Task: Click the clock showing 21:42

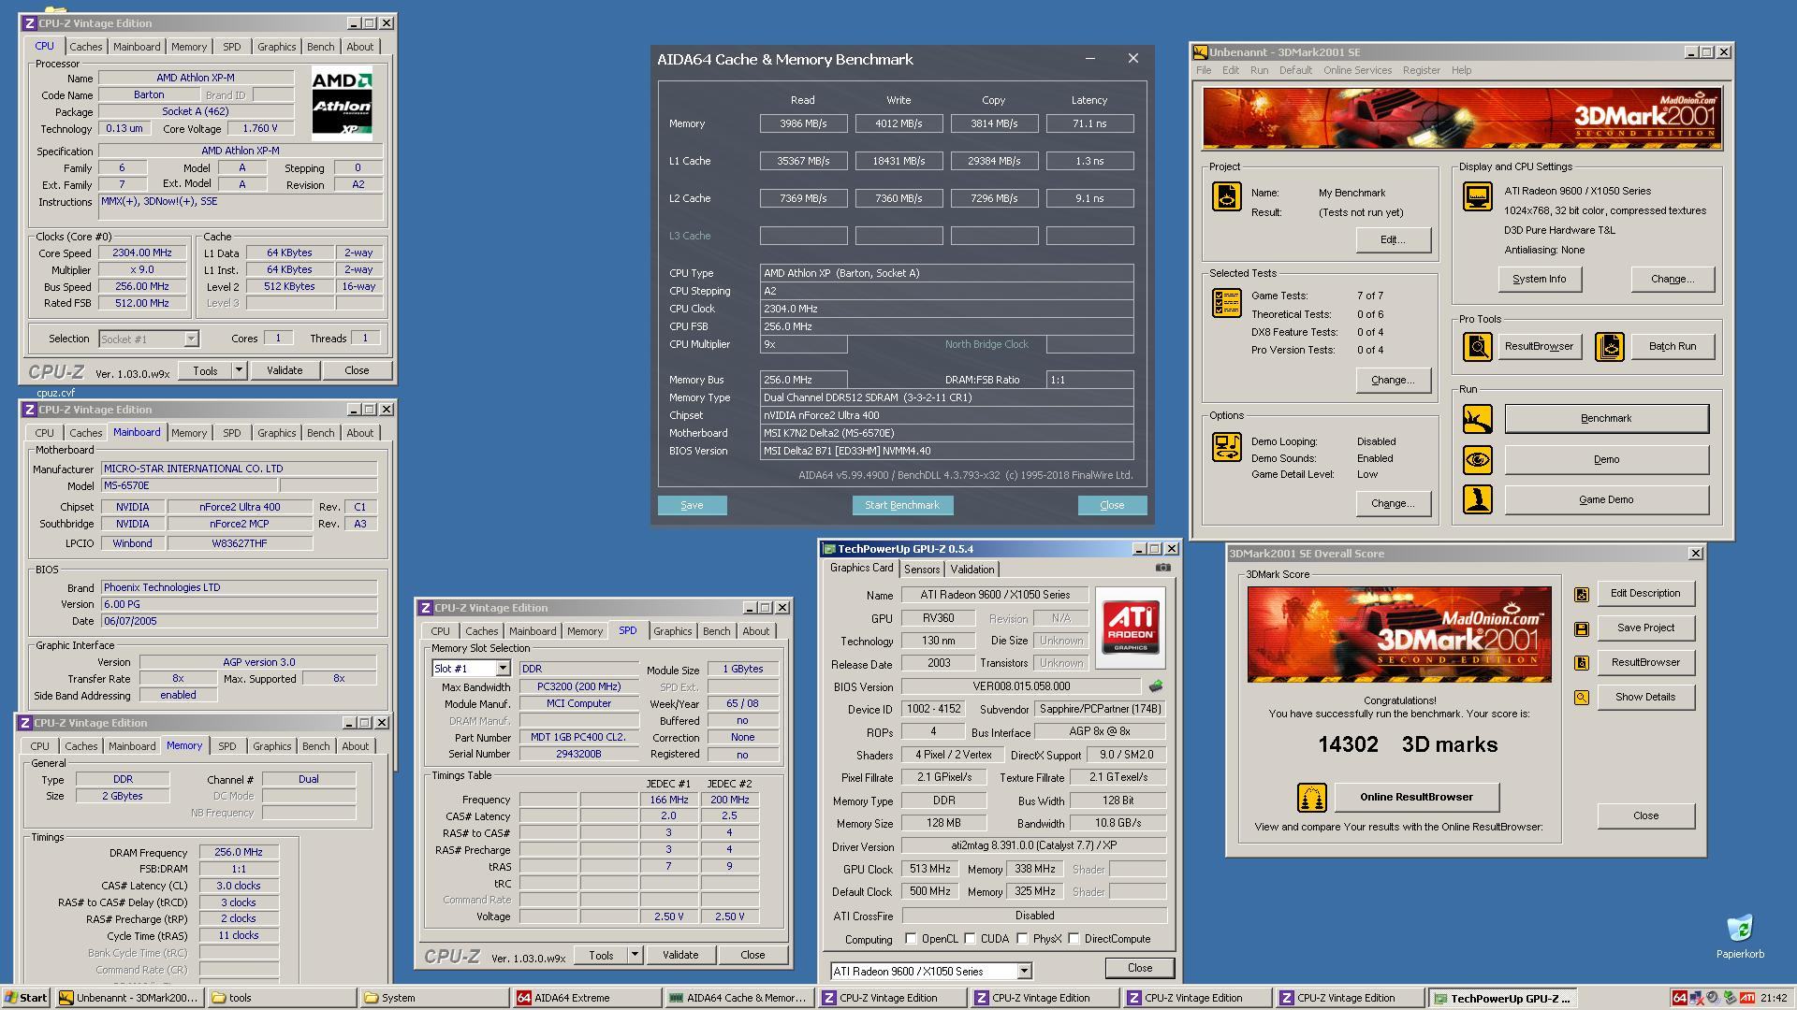Action: [1773, 998]
